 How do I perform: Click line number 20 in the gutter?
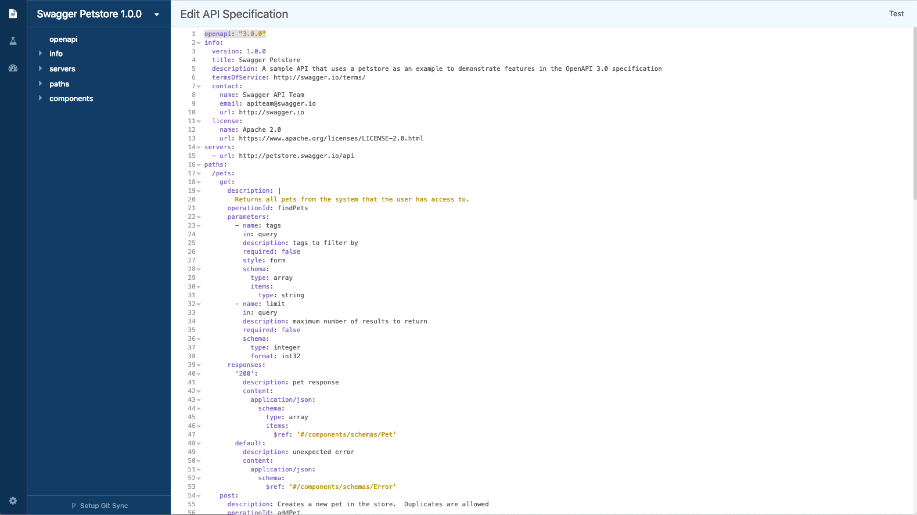(x=192, y=199)
